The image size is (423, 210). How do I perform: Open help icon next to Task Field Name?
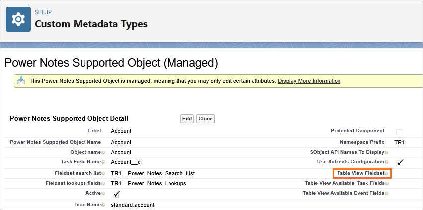coord(103,162)
